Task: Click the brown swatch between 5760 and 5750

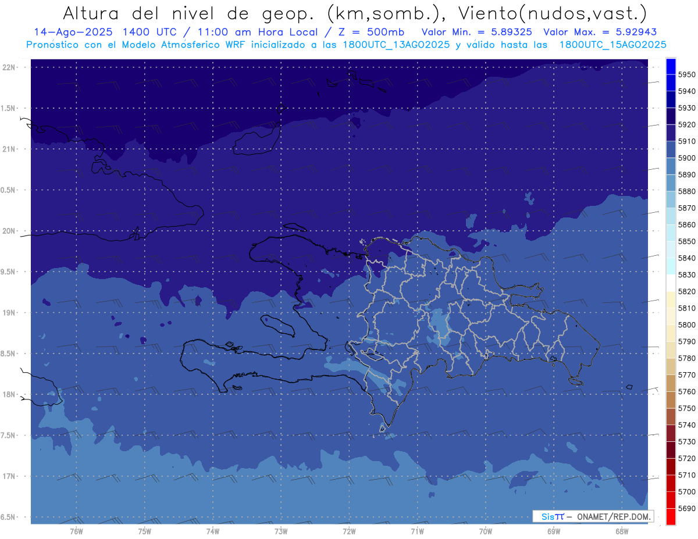Action: coord(671,400)
